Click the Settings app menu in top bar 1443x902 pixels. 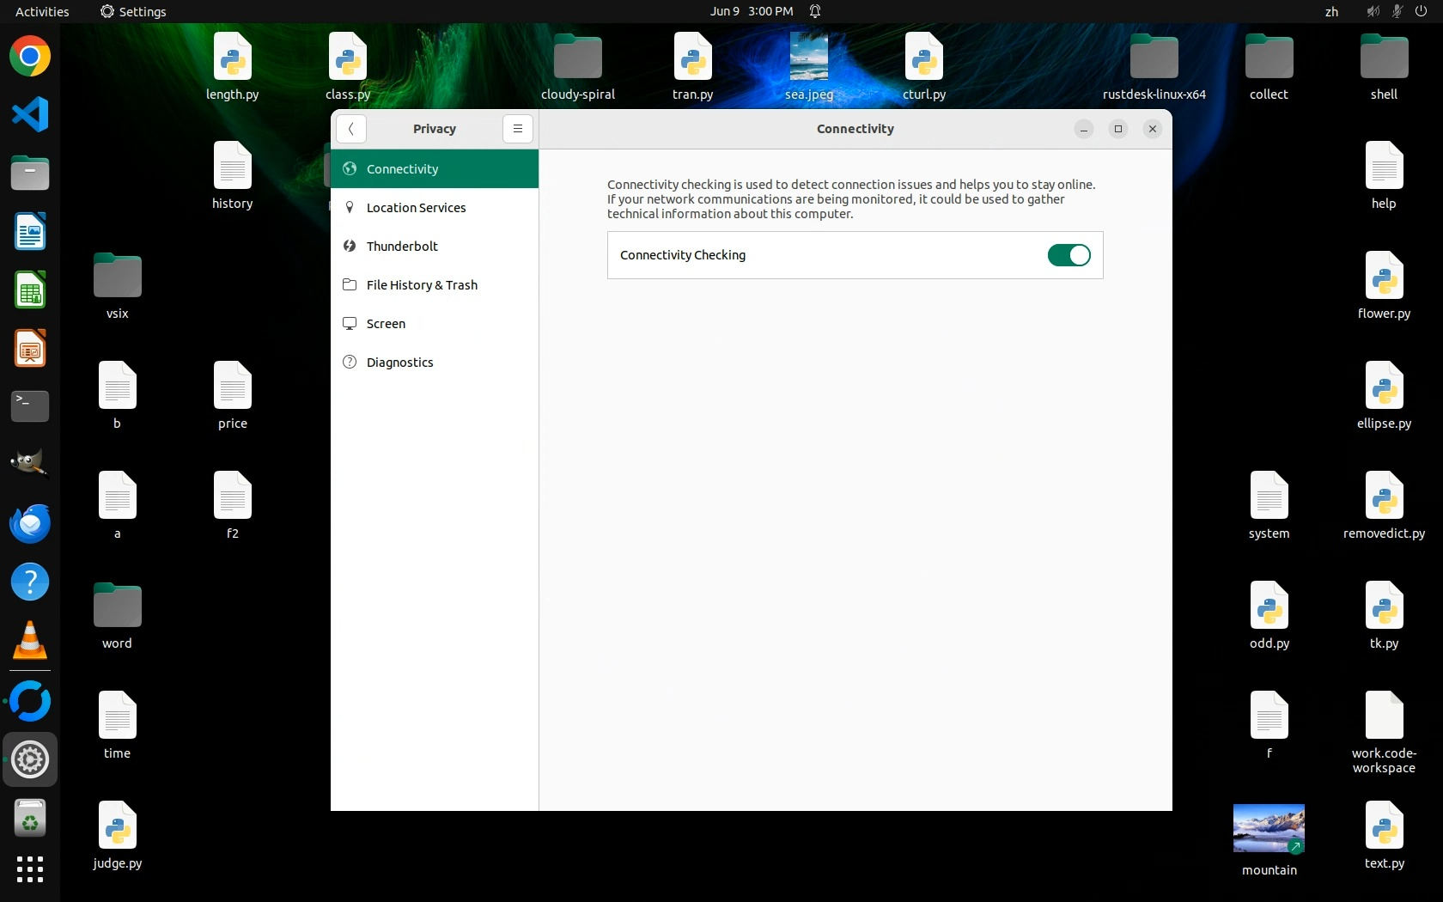[133, 11]
